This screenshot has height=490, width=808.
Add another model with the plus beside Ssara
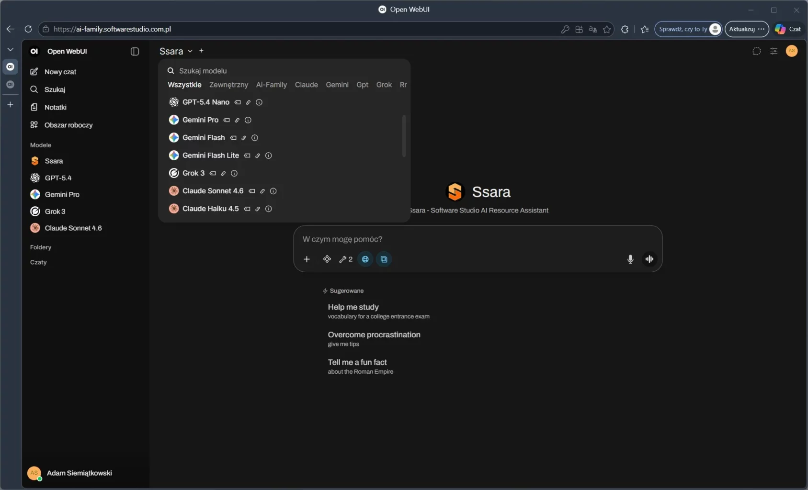coord(201,51)
